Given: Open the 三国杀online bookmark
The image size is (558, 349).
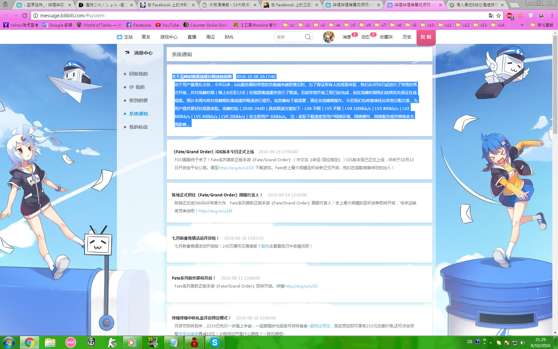Looking at the screenshot, I should (255, 25).
